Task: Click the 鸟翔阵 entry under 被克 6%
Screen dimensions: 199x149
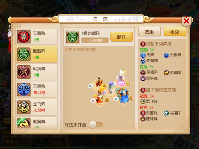Action: [x=172, y=113]
